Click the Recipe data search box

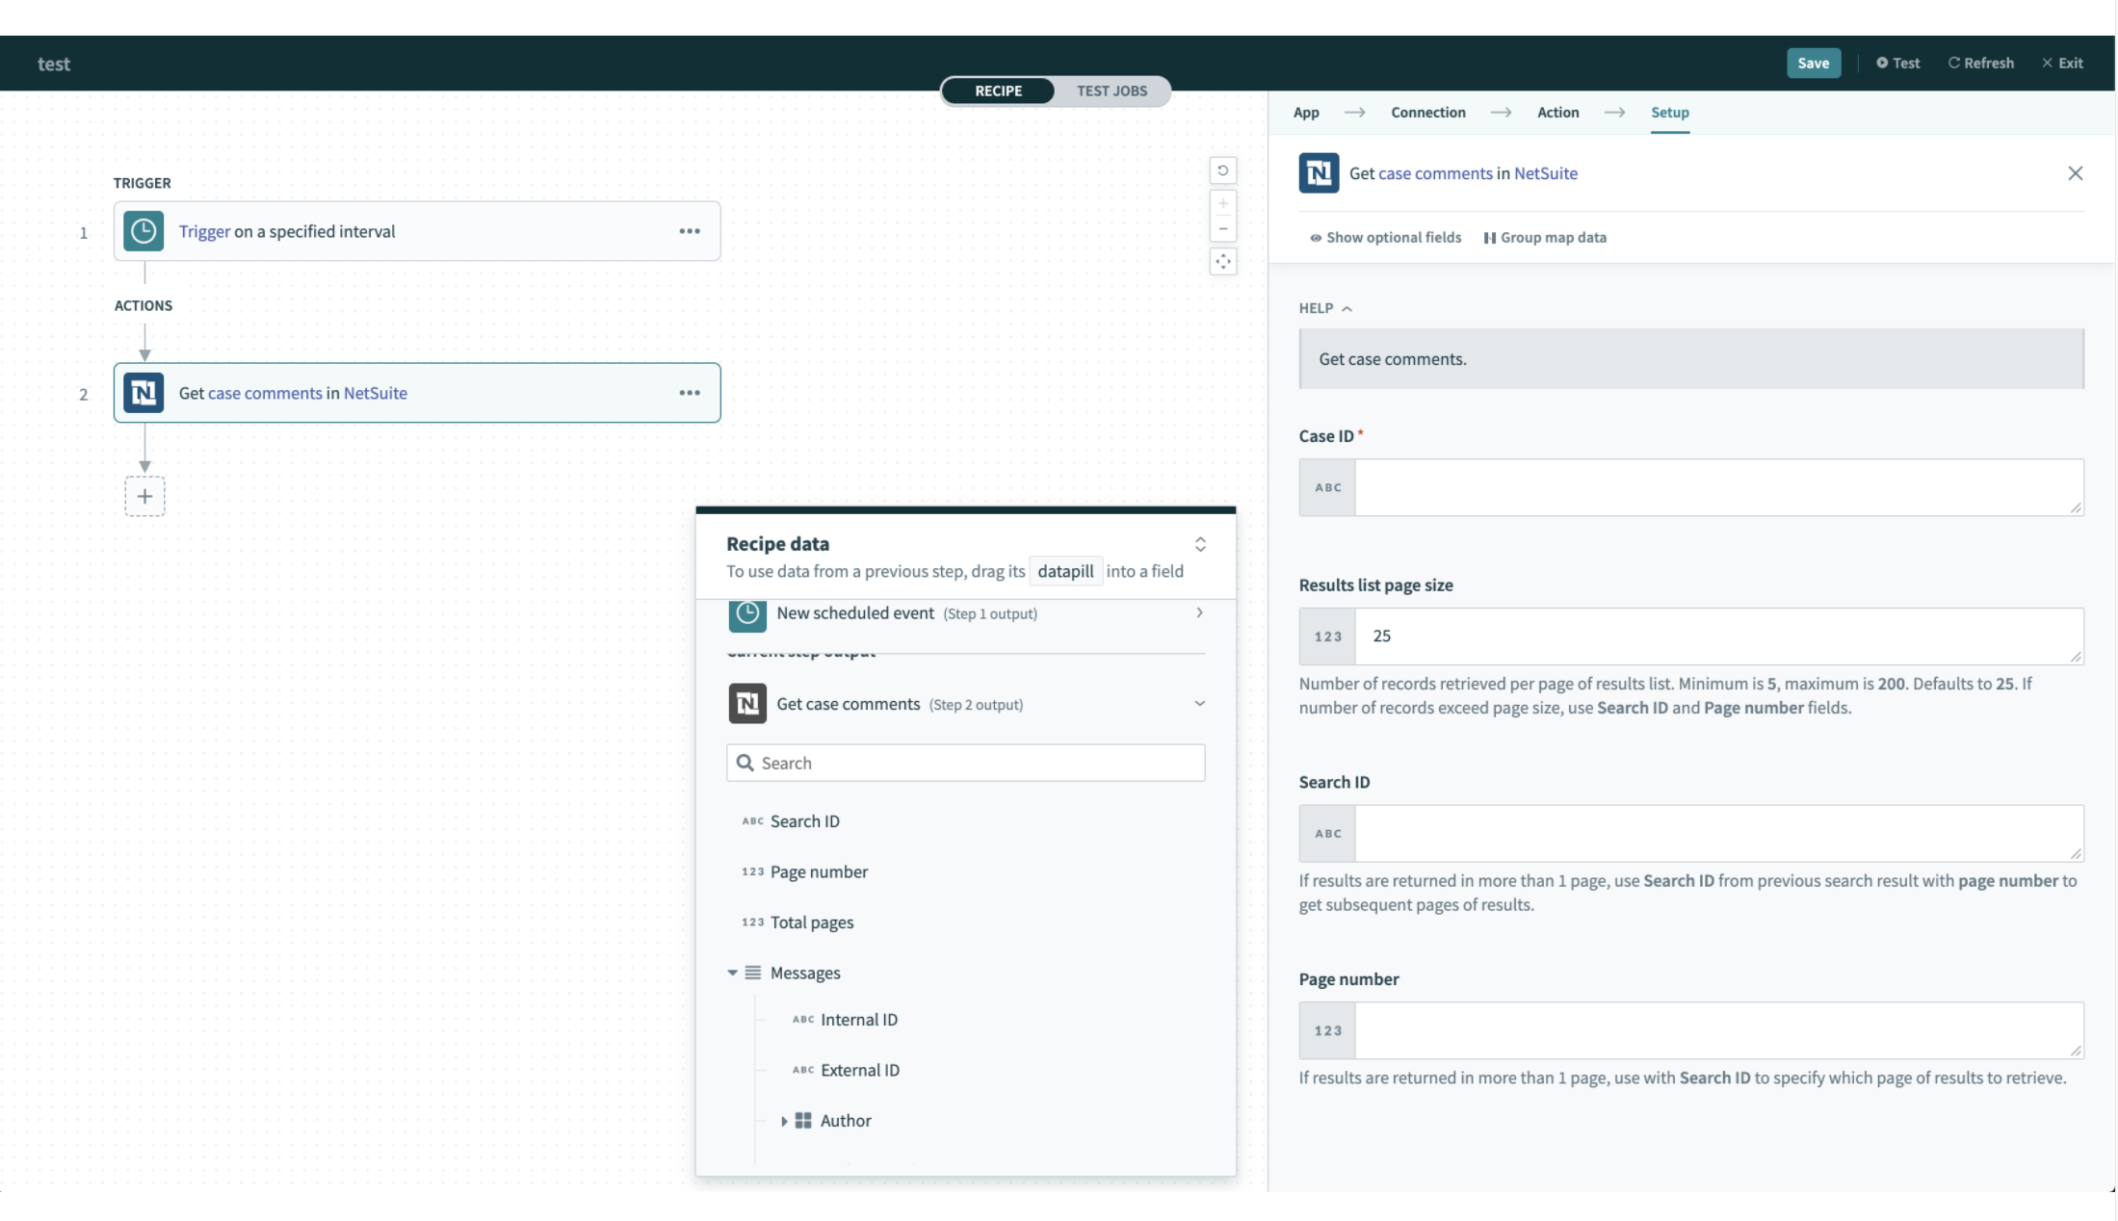[965, 763]
